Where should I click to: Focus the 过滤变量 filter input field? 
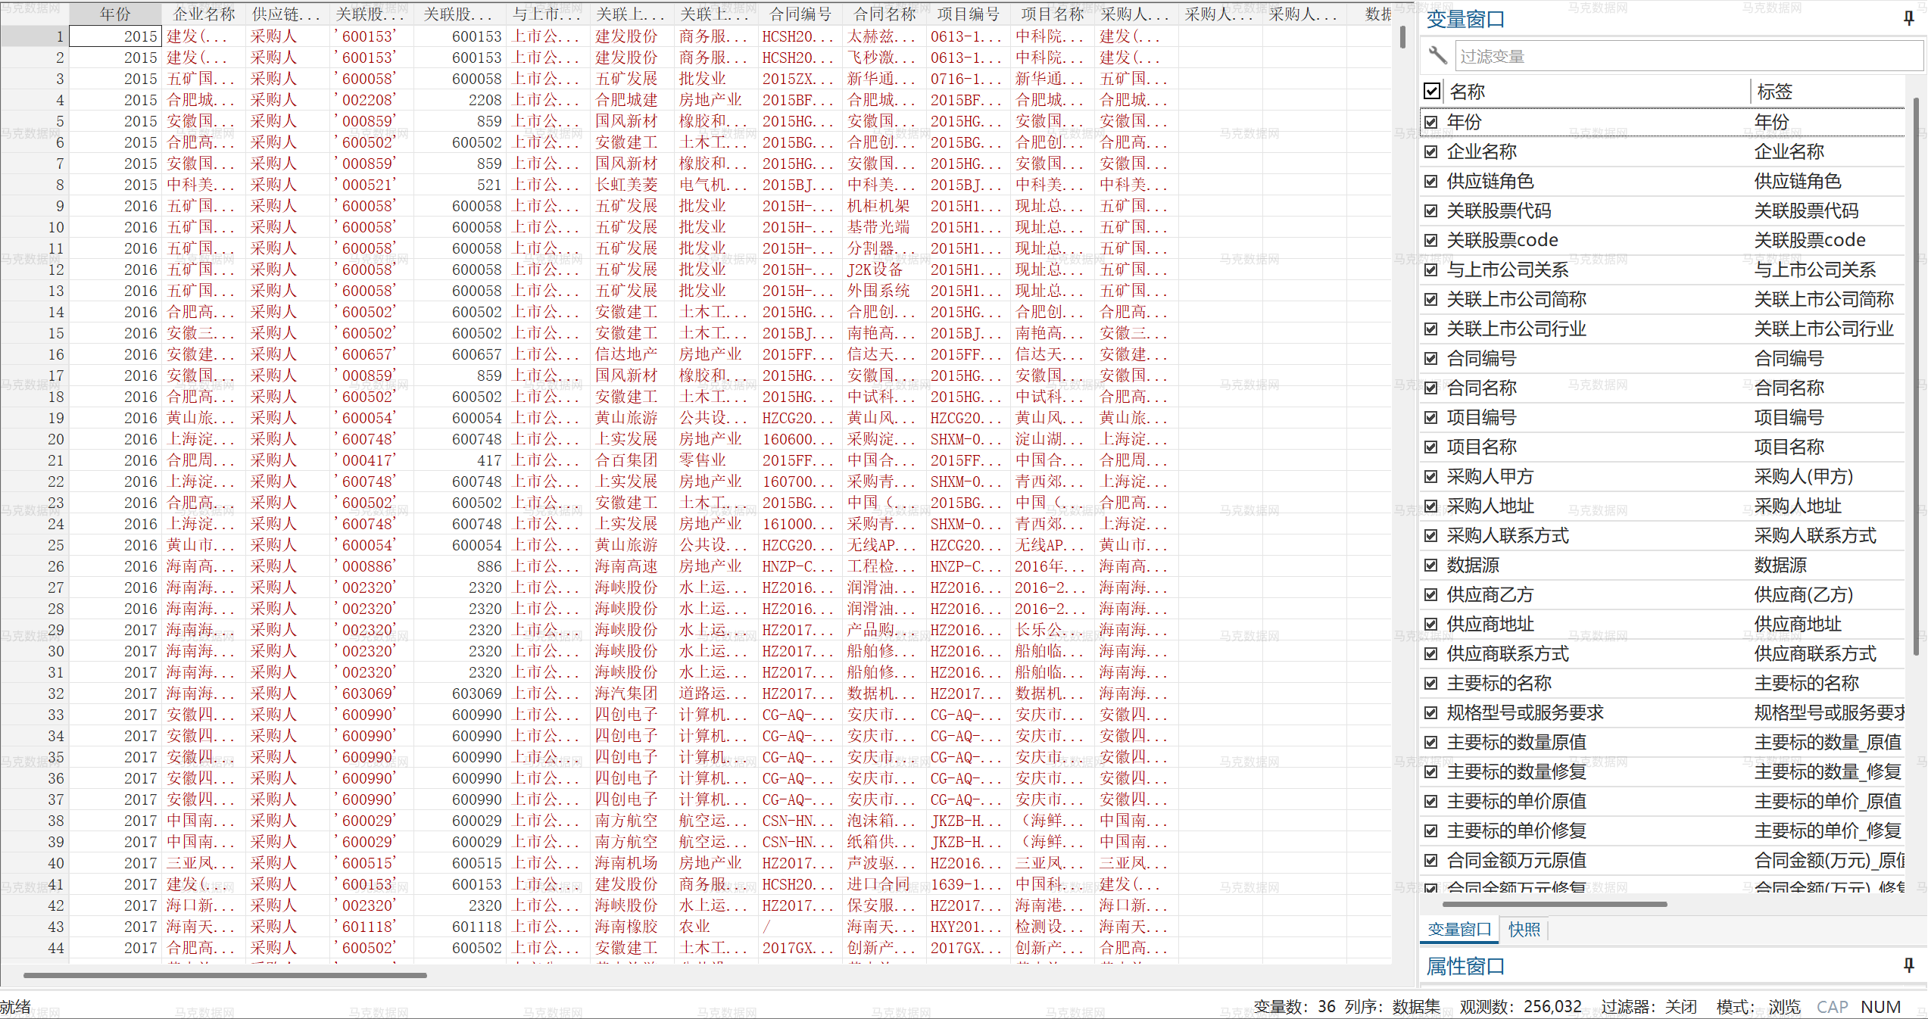click(1688, 56)
